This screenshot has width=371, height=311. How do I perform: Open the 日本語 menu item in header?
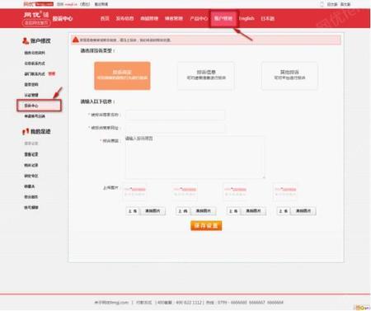267,18
